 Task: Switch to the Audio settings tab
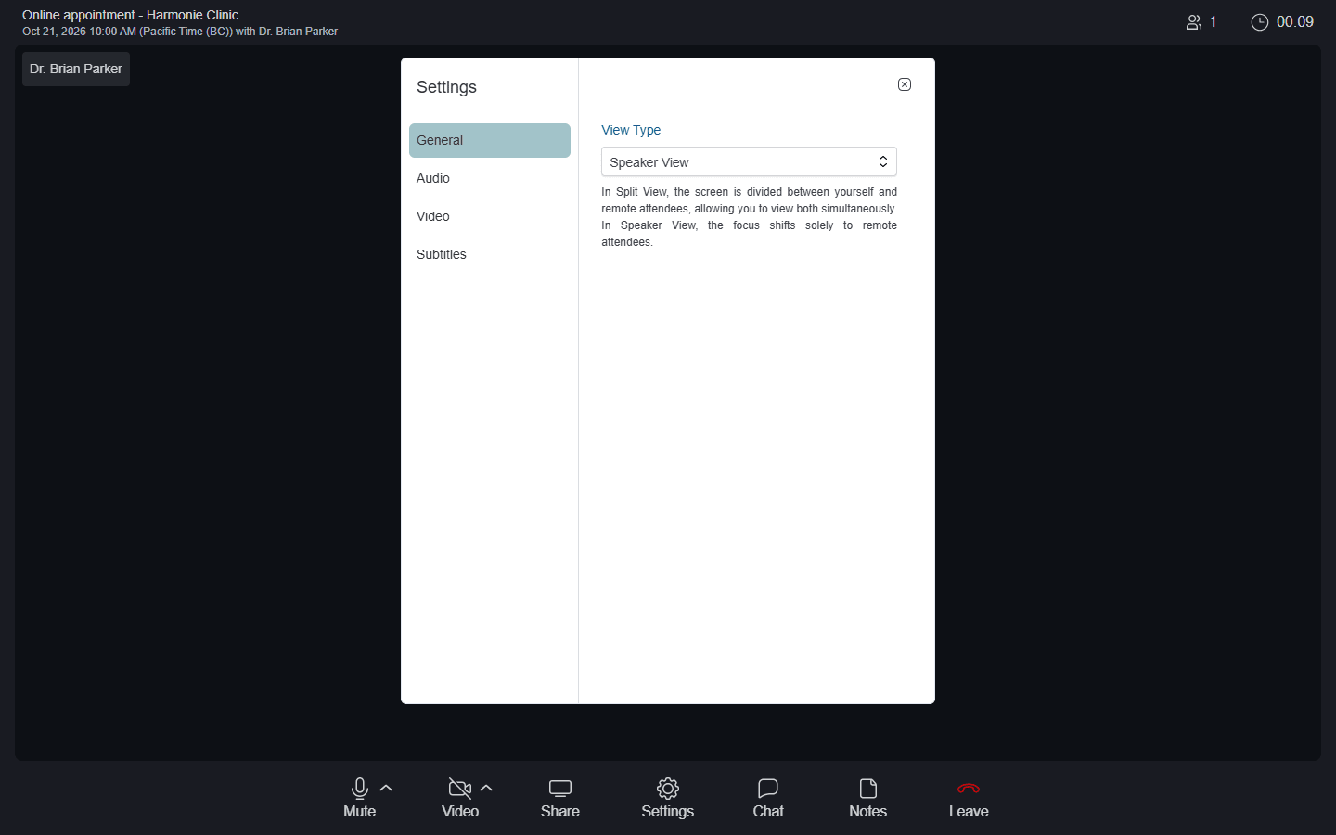(490, 178)
